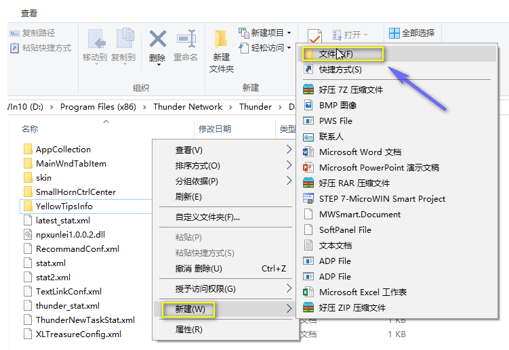
Task: Click the 好压 7Z 压缩文件 icon
Action: click(x=308, y=89)
